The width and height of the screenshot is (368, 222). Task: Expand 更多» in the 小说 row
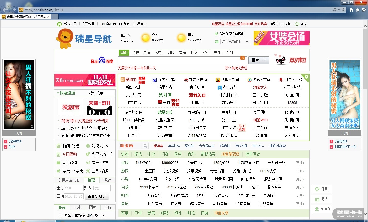click(x=300, y=179)
